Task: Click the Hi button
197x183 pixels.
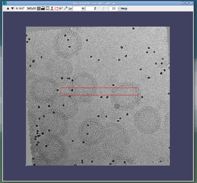Action: (83, 9)
